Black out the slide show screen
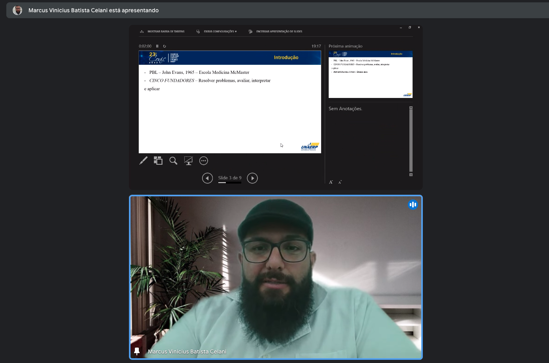The height and width of the screenshot is (363, 549). coord(188,160)
